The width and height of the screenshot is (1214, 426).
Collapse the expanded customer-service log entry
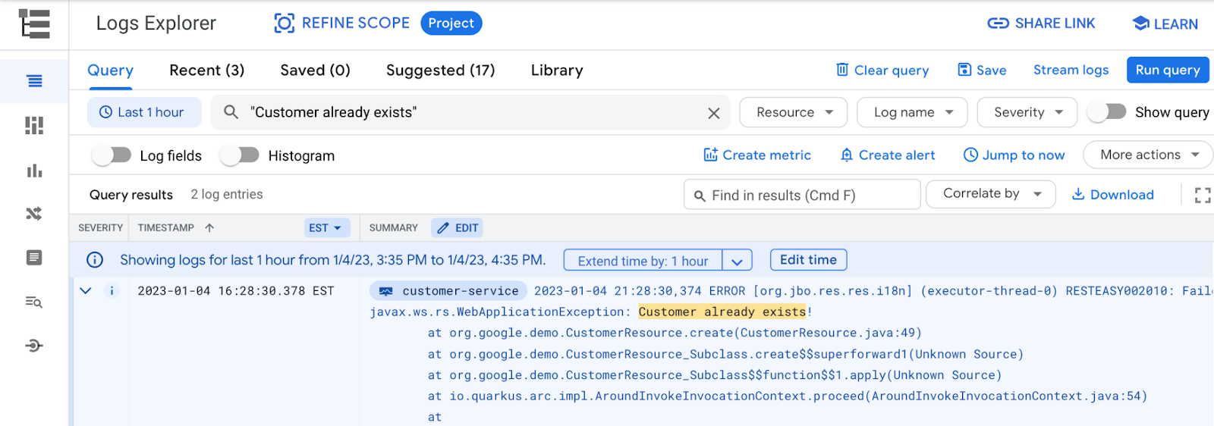[86, 291]
